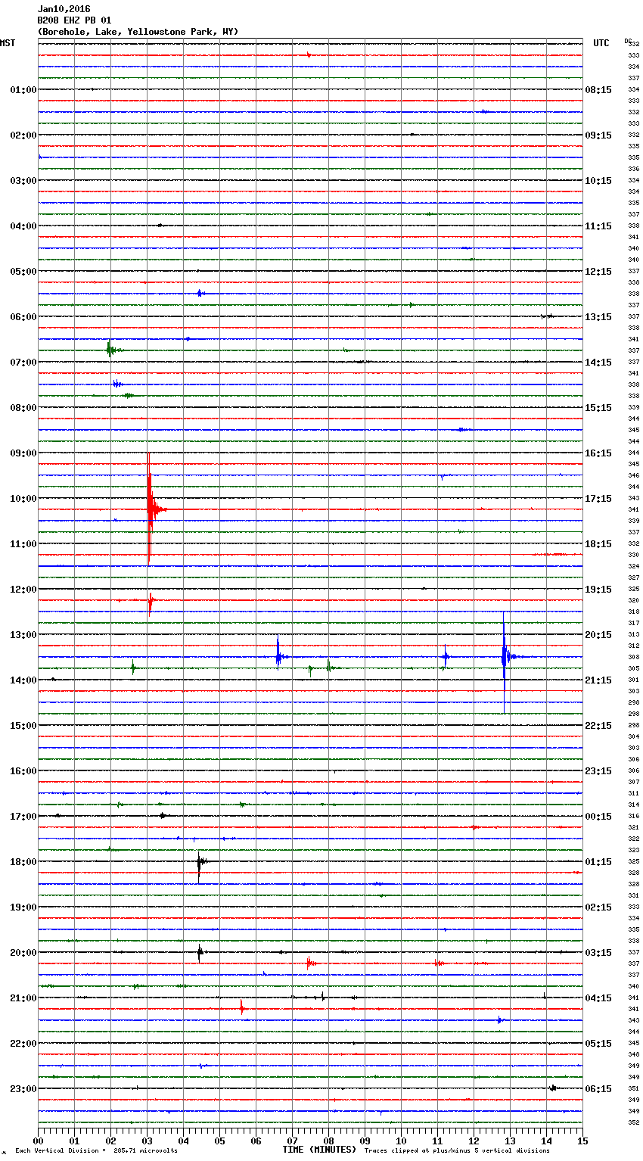Click the 'TIME (MINUTES)' axis title
The image size is (643, 1161).
319,1150
